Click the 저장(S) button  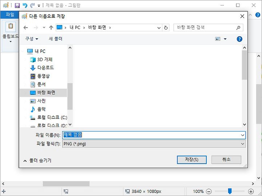click(192, 160)
